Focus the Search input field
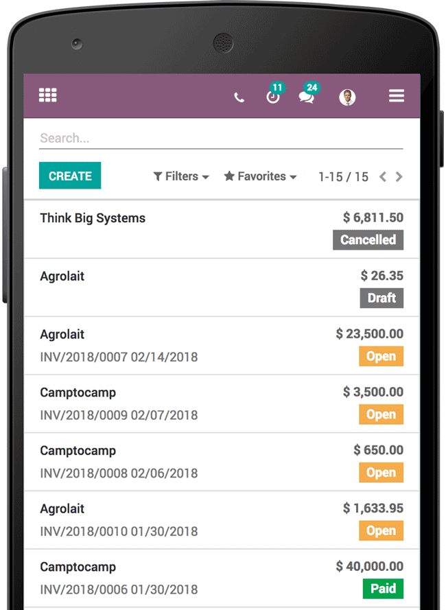446x610 pixels. coord(221,139)
